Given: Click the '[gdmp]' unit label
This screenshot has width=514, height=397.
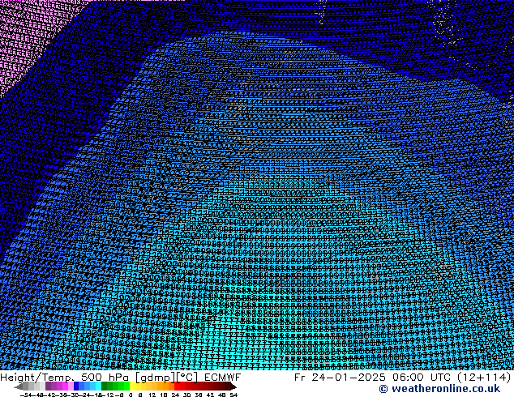Looking at the screenshot, I should pyautogui.click(x=155, y=378).
